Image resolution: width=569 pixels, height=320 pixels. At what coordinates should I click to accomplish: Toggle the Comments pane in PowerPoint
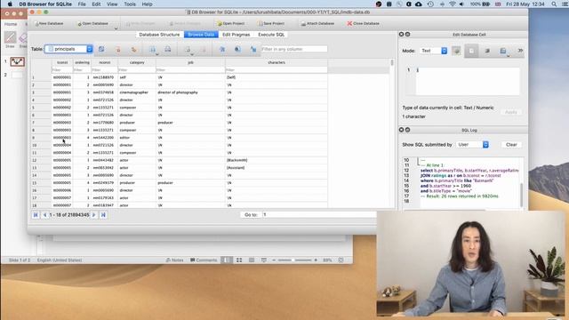click(x=204, y=260)
